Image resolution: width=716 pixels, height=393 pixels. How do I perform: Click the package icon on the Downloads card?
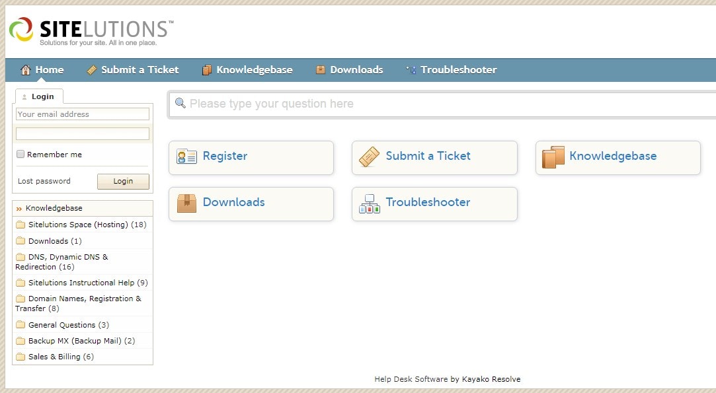186,203
